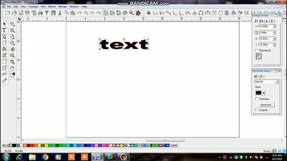
Task: Click the Undo arrow icon
Action: click(79, 13)
